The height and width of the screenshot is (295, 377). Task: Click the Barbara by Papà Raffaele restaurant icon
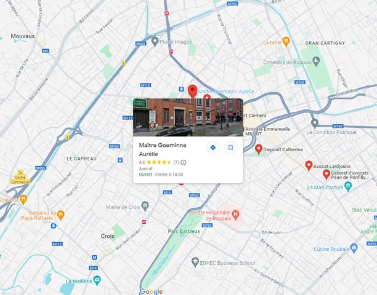[61, 215]
